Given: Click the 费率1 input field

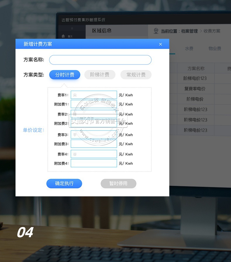Looking at the screenshot, I should coord(94,95).
